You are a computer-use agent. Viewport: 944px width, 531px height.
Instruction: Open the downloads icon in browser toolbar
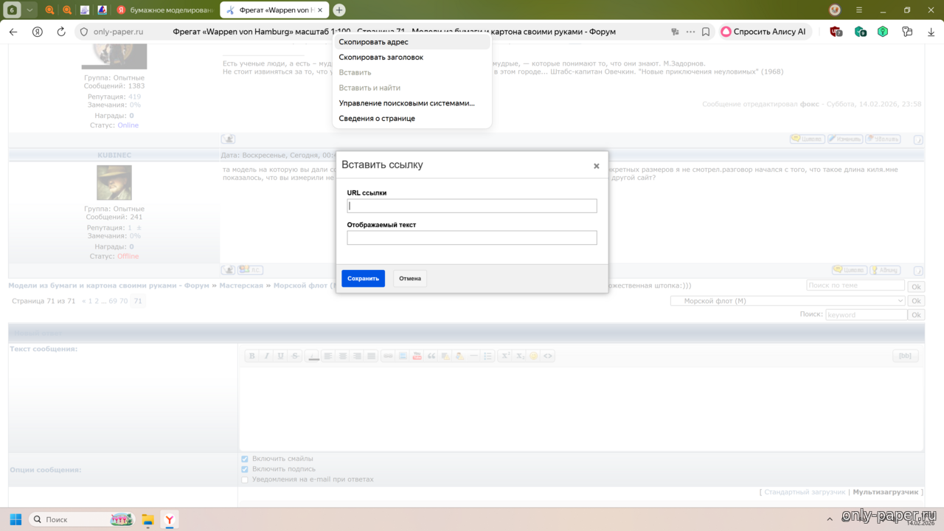(932, 32)
